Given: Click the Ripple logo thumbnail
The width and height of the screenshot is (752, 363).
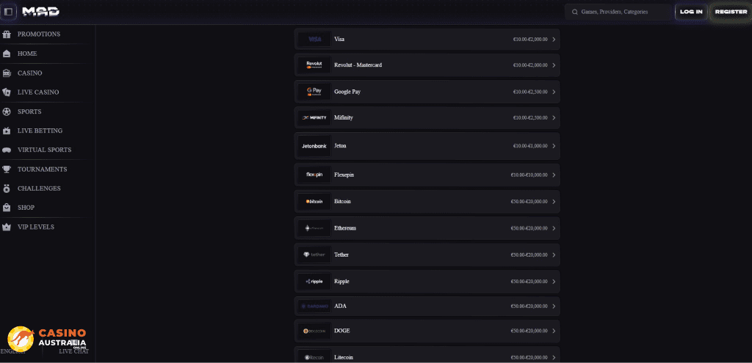Looking at the screenshot, I should (314, 282).
